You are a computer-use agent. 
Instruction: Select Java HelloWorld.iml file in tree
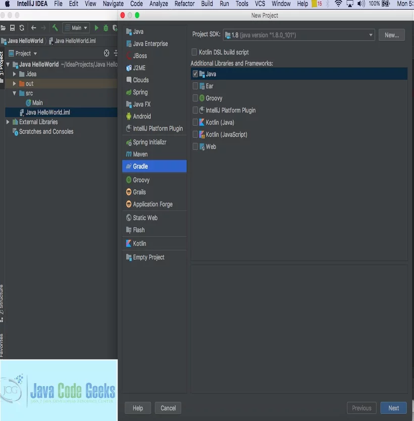61,112
